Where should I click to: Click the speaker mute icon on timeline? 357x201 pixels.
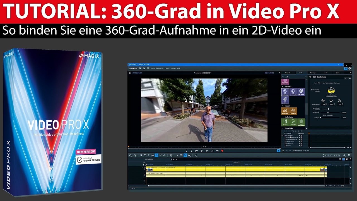(x=344, y=155)
